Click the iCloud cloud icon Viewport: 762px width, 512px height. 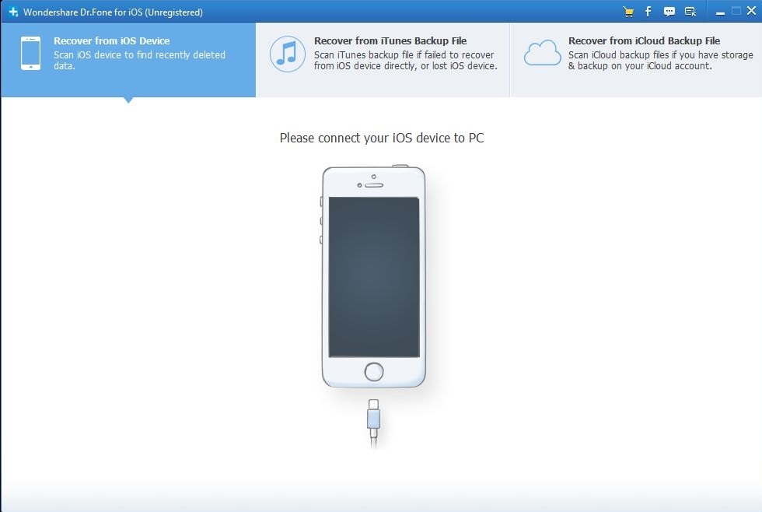[543, 53]
